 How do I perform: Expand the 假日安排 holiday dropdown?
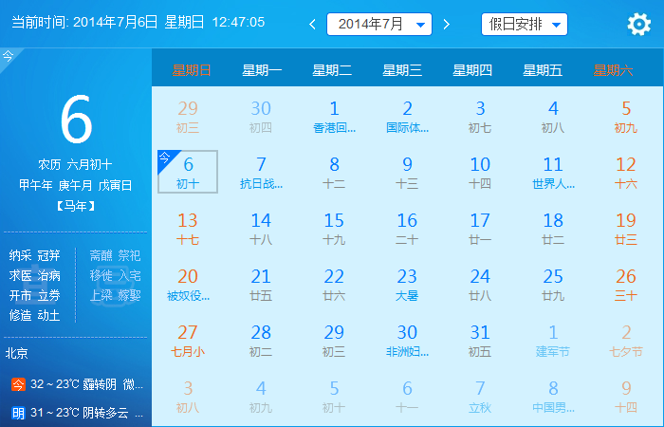pyautogui.click(x=524, y=25)
